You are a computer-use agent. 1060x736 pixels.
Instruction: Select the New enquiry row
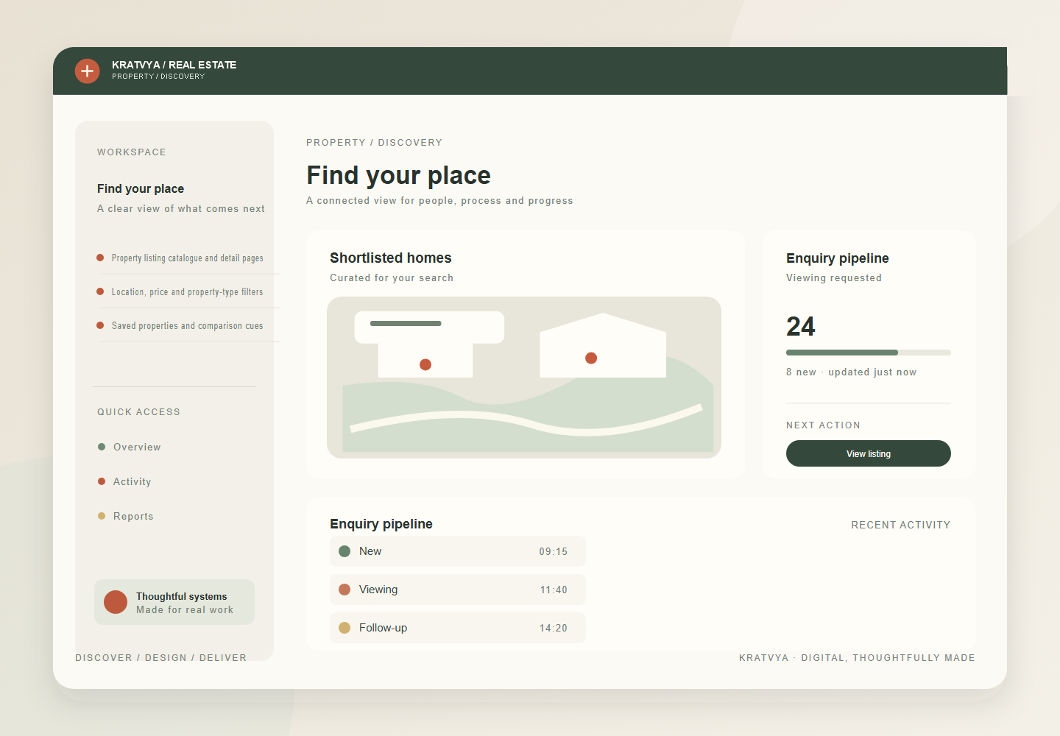click(x=458, y=551)
